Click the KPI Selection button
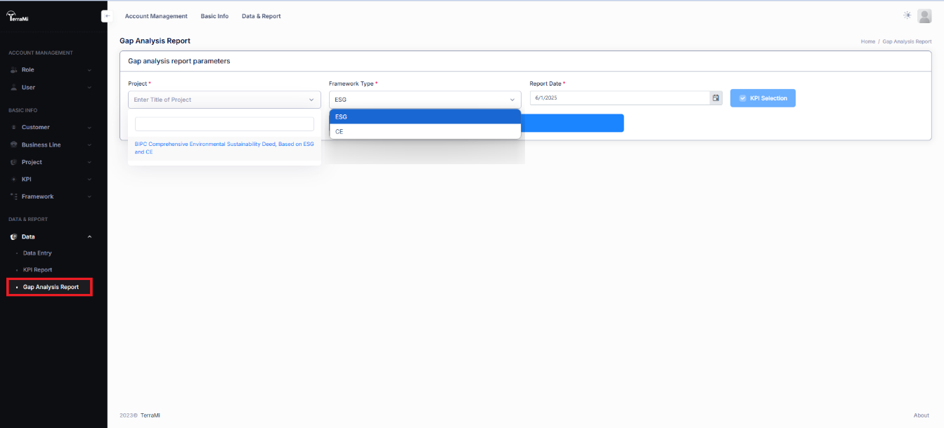Screen dimensions: 944x428 pos(763,98)
